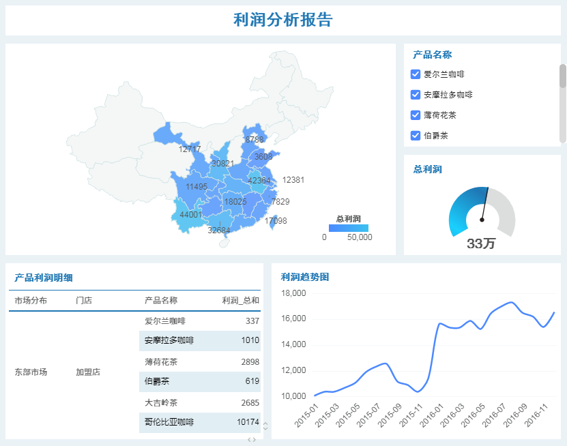Click the down arrow below the up arrow
This screenshot has height=446, width=567.
point(265,429)
